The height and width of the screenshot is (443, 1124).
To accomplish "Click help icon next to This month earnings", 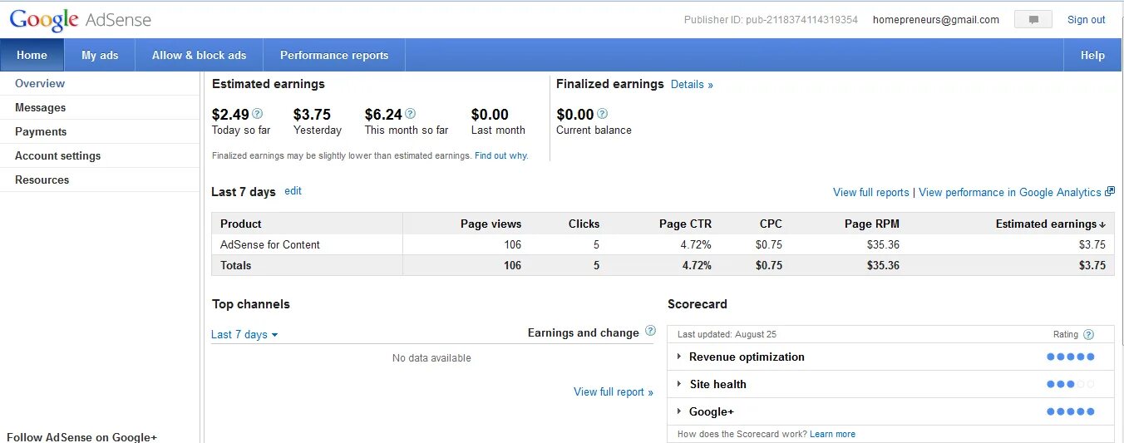I will (x=410, y=114).
